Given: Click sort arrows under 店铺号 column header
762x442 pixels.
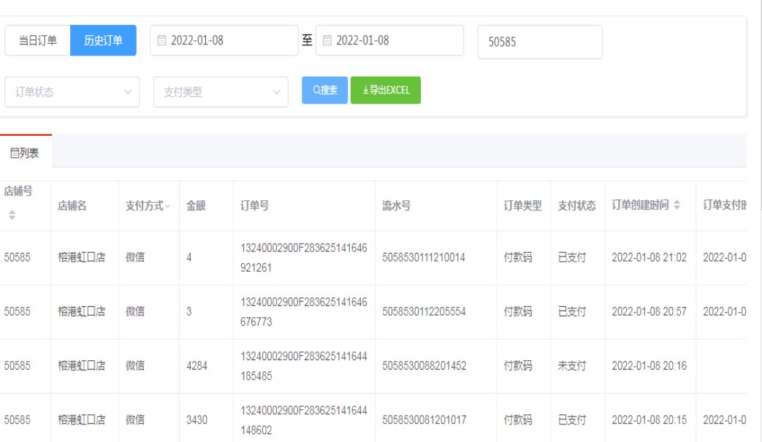Looking at the screenshot, I should (10, 216).
